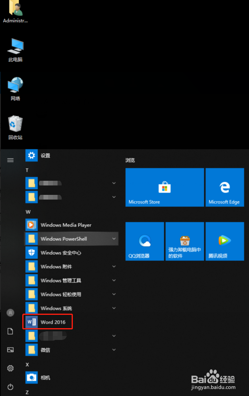Click the 微信 folder icon
The image size is (249, 396).
point(32,350)
